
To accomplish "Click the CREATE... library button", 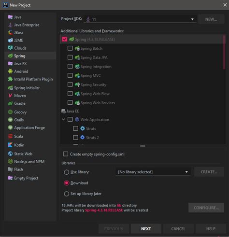I will 209,172.
